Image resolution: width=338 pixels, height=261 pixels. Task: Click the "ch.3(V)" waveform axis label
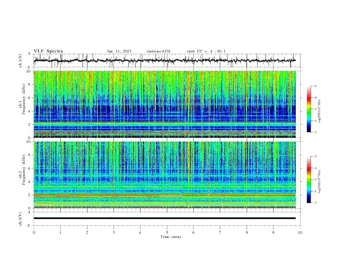[20, 219]
